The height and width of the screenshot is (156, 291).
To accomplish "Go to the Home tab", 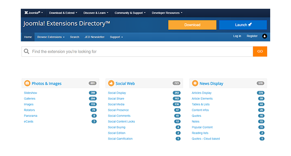I will pyautogui.click(x=28, y=37).
